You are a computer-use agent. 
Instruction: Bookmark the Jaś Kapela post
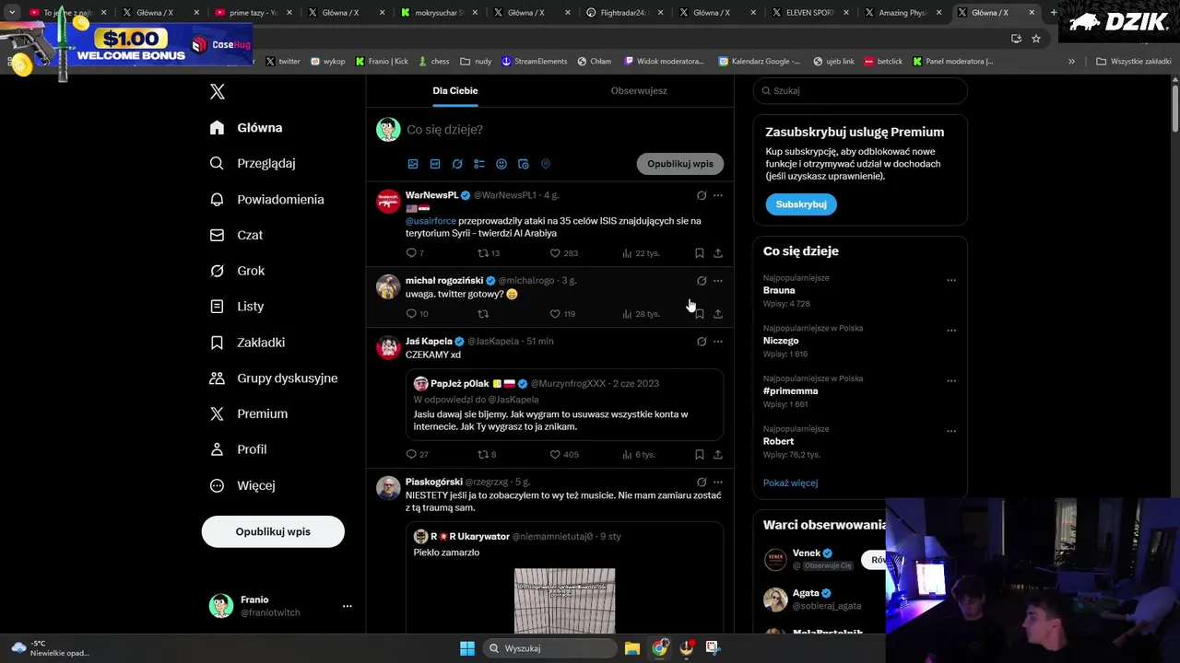point(700,454)
